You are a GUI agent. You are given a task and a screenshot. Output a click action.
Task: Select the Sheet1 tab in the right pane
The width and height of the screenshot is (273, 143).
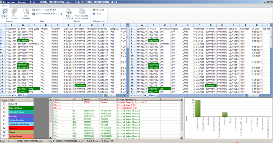click(152, 95)
